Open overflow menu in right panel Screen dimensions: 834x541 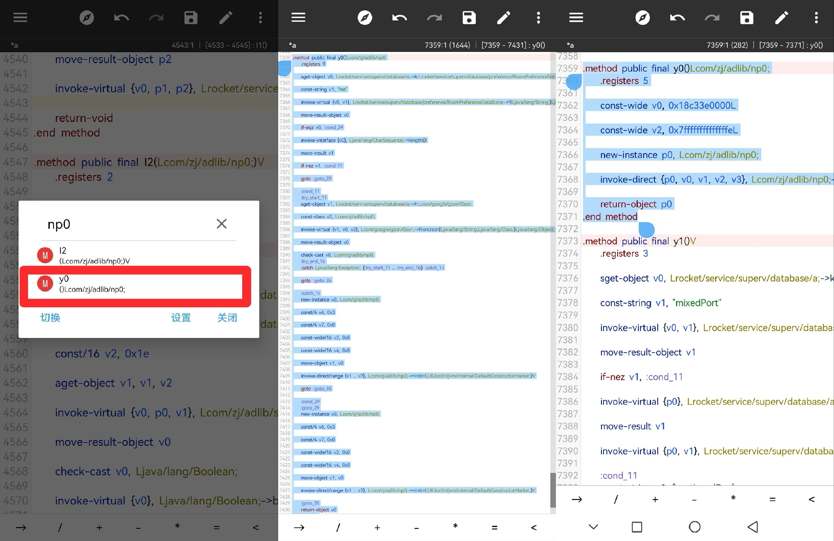pyautogui.click(x=816, y=17)
